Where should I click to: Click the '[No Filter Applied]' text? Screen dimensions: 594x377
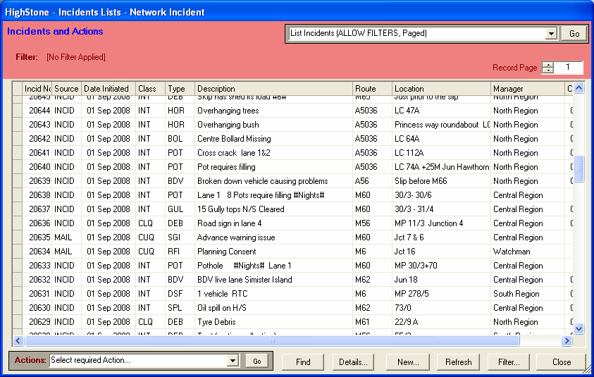[76, 57]
